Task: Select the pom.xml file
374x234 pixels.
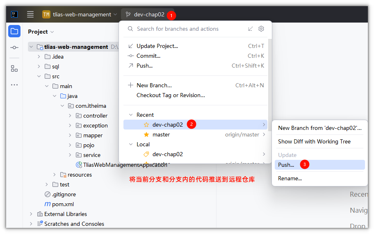Action: [63, 204]
